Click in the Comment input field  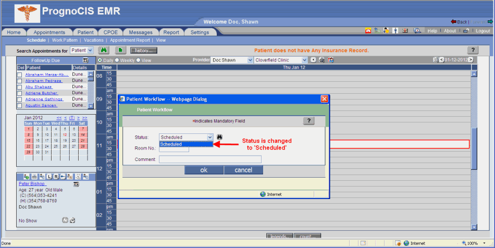[x=211, y=159]
